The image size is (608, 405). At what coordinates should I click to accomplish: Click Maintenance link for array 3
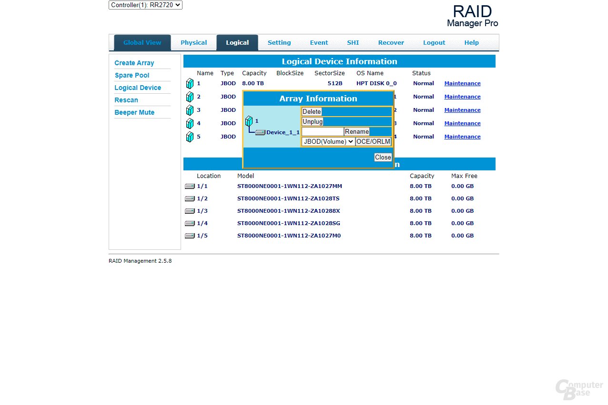[x=462, y=110]
